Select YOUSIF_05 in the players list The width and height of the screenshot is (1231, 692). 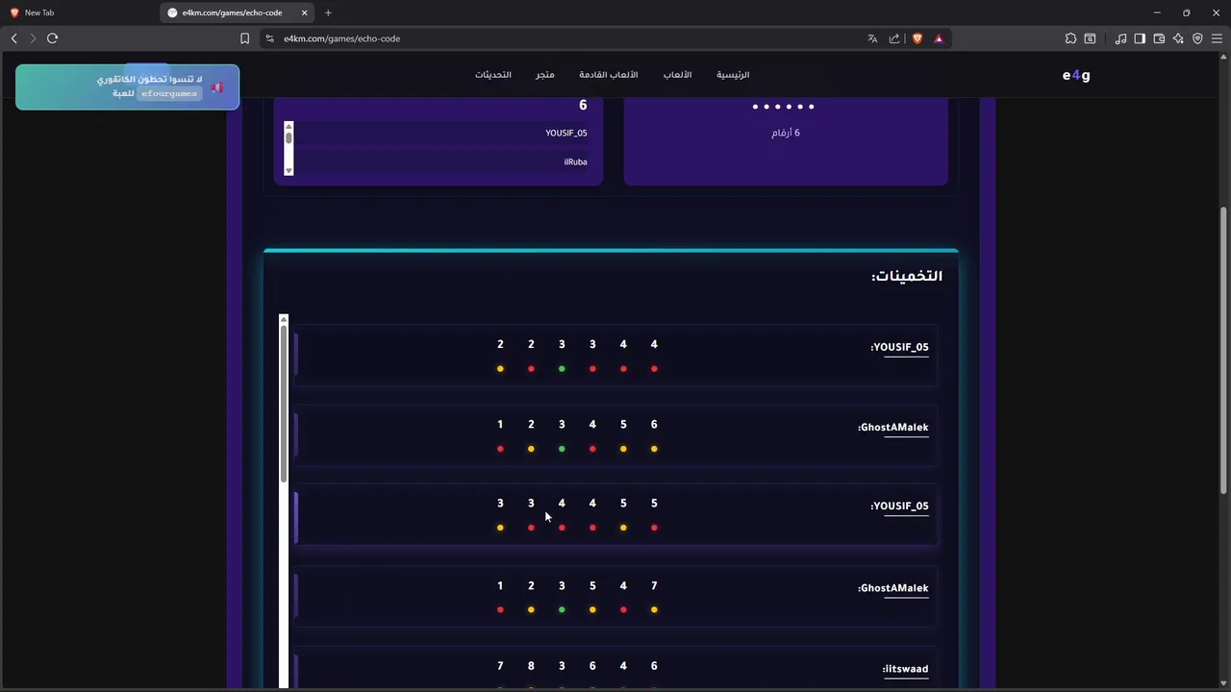tap(565, 134)
